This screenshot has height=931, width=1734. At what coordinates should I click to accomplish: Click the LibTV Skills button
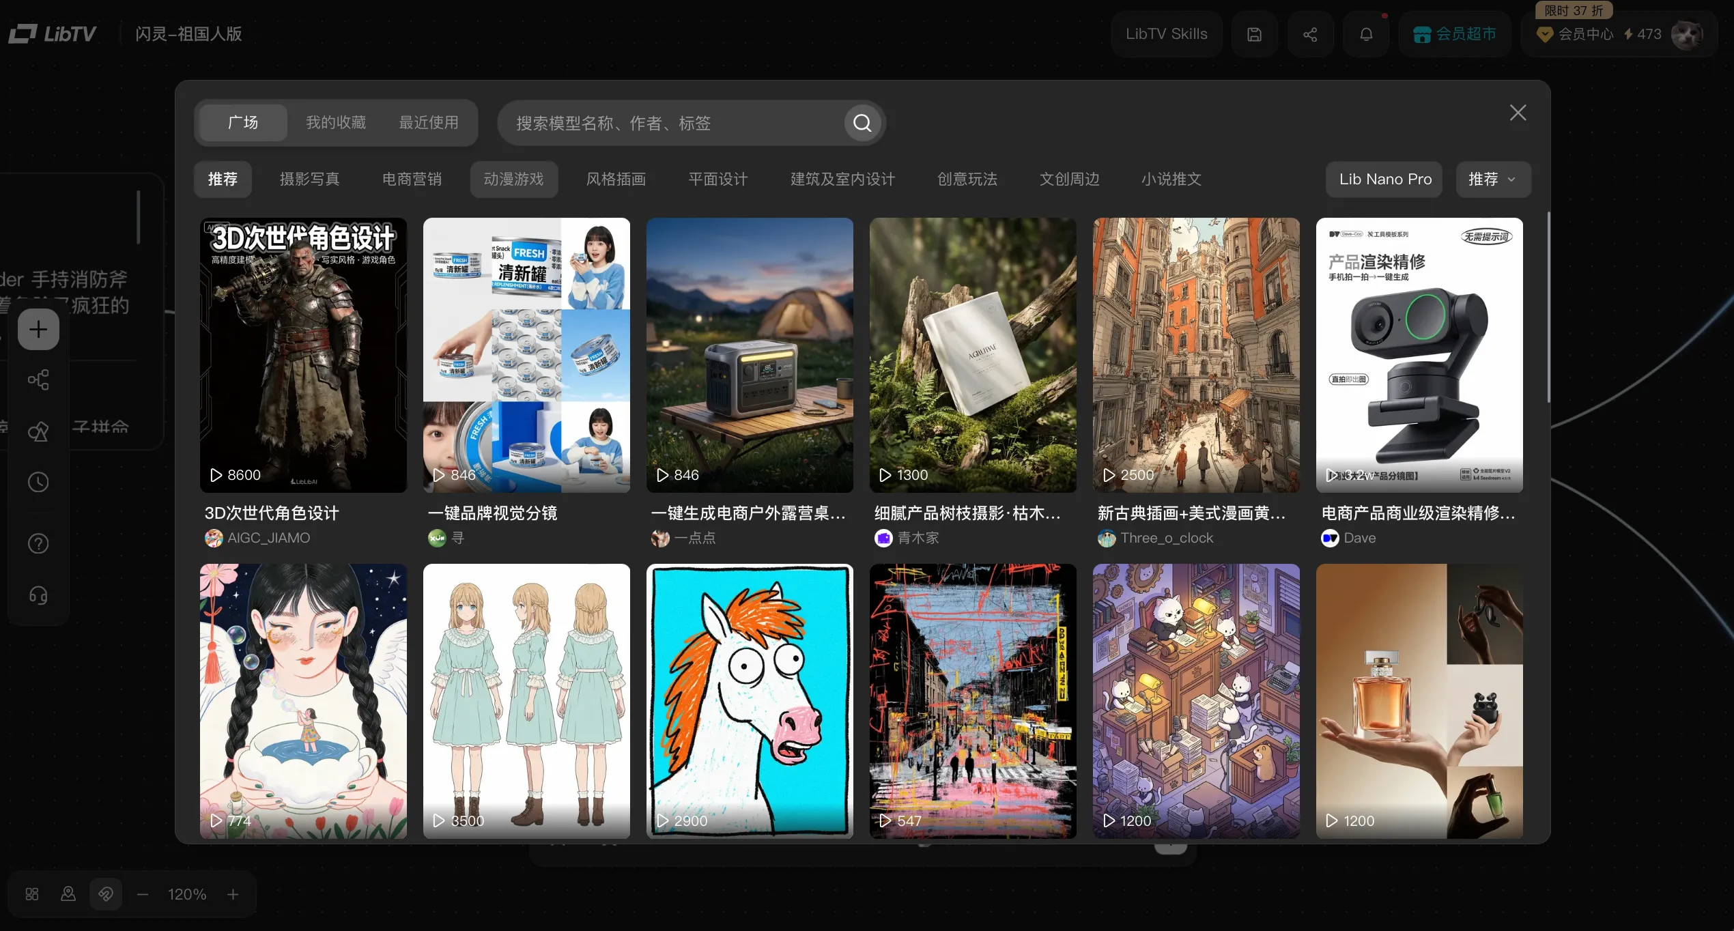pos(1166,34)
